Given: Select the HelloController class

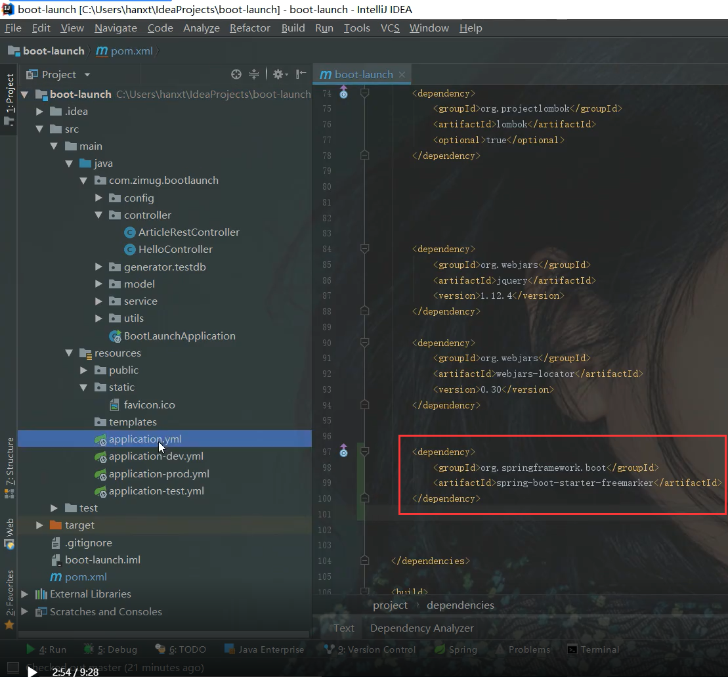Looking at the screenshot, I should coord(175,250).
